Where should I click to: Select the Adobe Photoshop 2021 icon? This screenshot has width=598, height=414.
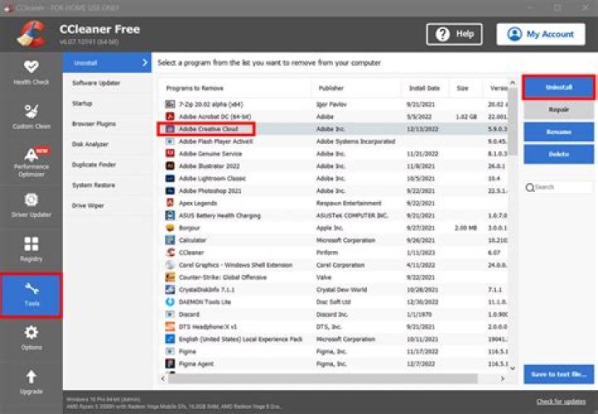170,190
